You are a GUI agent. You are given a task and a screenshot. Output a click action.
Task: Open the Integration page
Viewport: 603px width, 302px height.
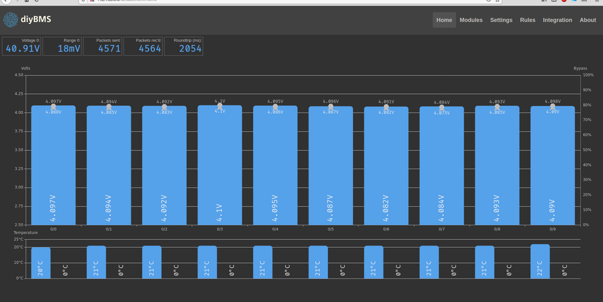point(557,20)
